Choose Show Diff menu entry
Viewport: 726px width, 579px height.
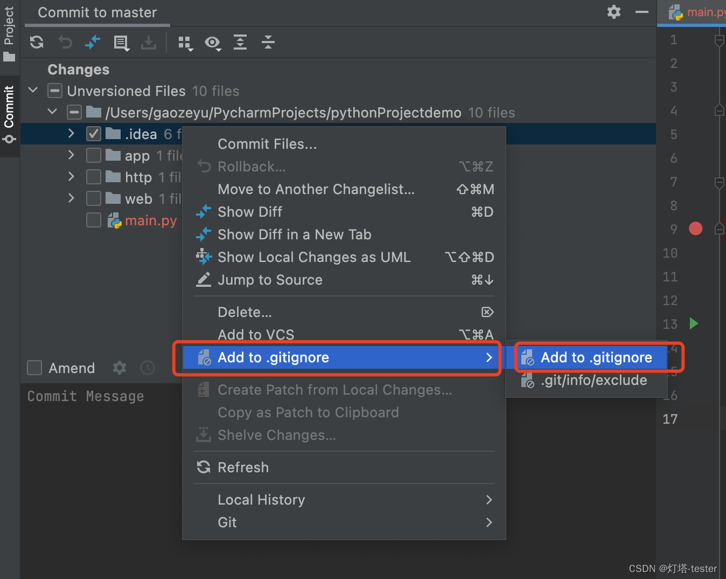(x=344, y=212)
